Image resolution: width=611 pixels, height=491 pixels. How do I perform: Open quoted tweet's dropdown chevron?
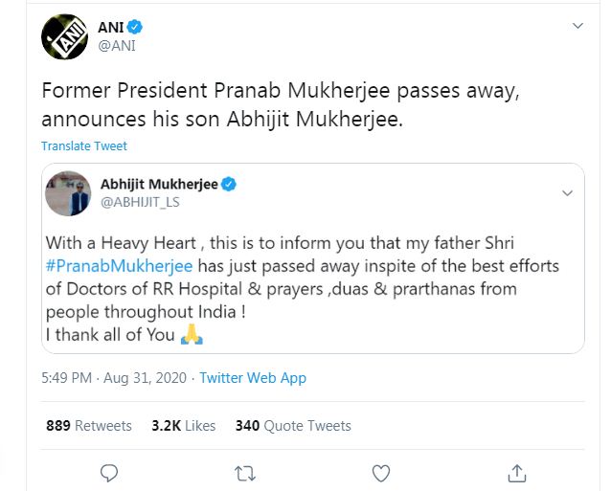tap(567, 192)
